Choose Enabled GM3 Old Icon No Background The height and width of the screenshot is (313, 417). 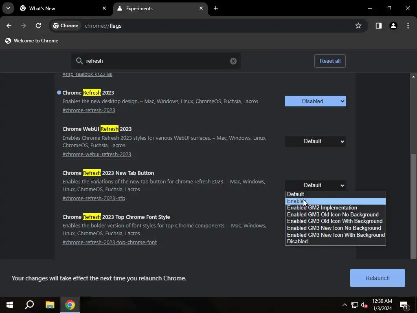(x=335, y=214)
